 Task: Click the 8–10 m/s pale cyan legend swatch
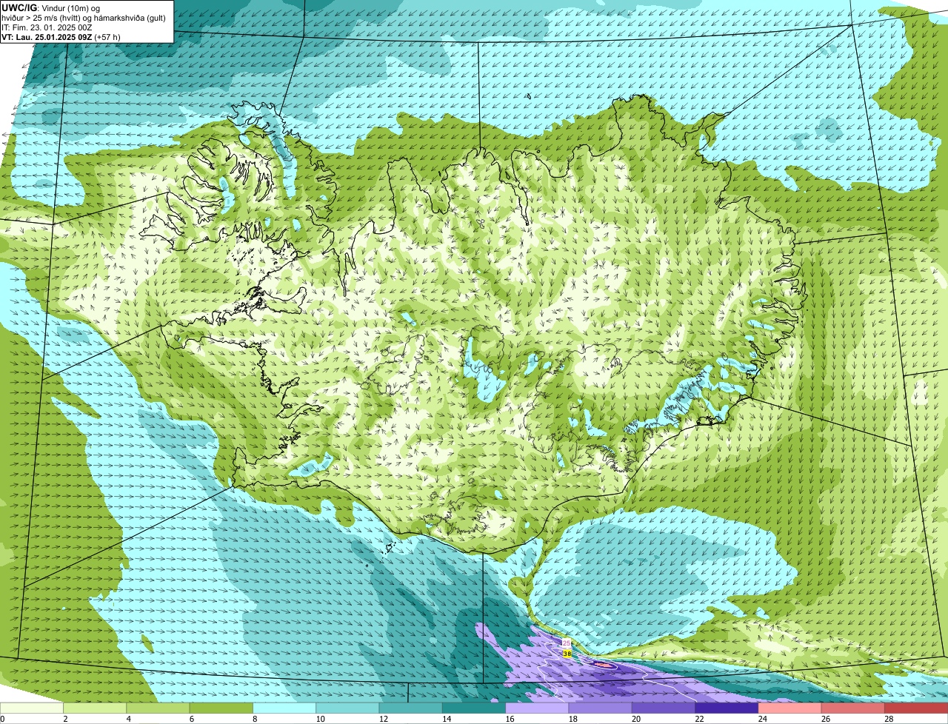(284, 708)
